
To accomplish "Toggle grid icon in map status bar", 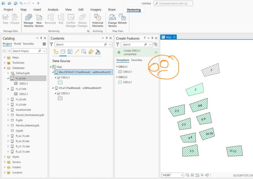I will click(192, 175).
